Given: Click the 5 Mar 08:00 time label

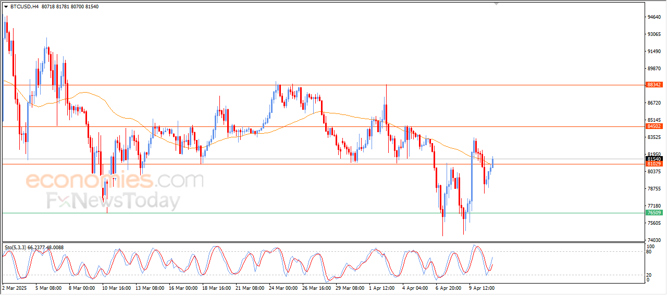Looking at the screenshot, I should click(x=48, y=288).
